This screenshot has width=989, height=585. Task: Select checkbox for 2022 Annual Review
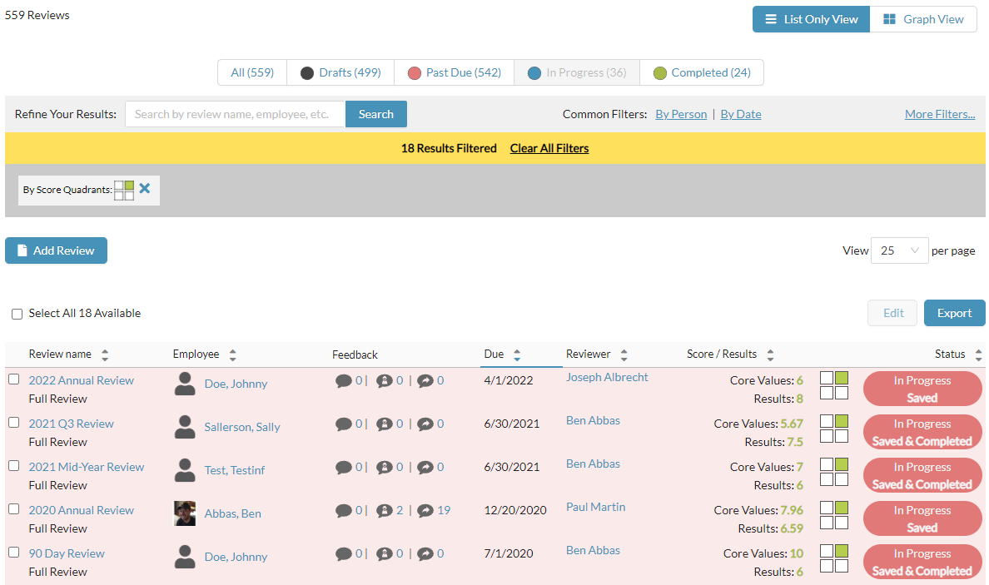click(x=14, y=379)
